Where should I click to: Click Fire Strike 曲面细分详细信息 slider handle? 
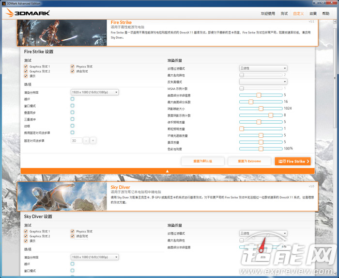coord(259,95)
